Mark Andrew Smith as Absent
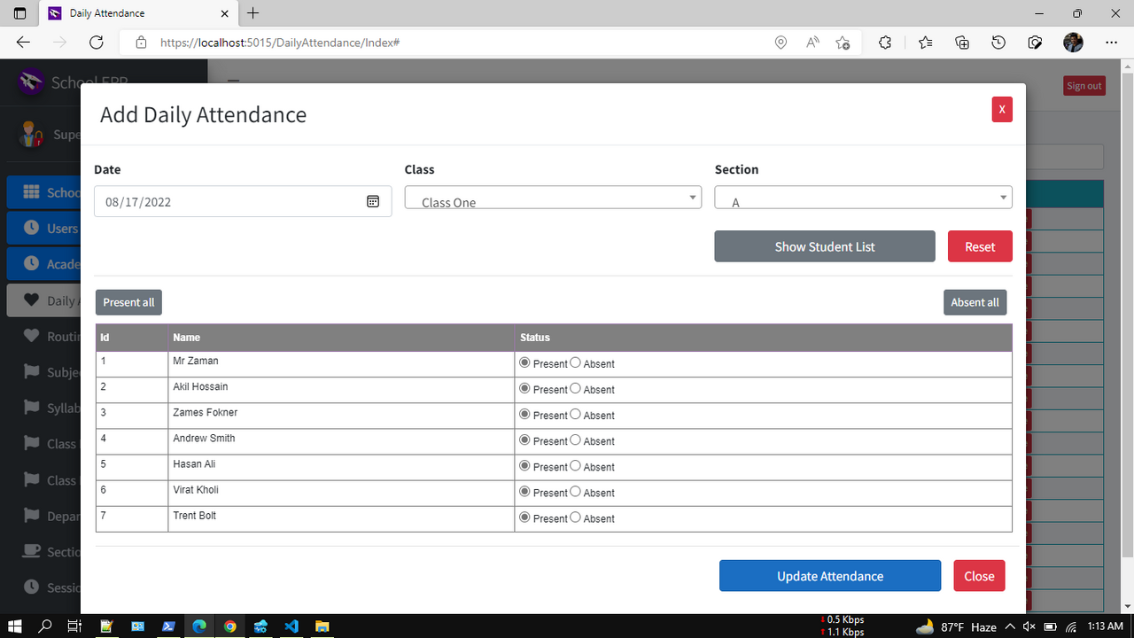Screen dimensions: 1134x638 click(576, 440)
